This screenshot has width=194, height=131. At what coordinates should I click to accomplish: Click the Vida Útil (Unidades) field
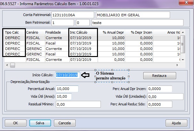click(x=165, y=97)
